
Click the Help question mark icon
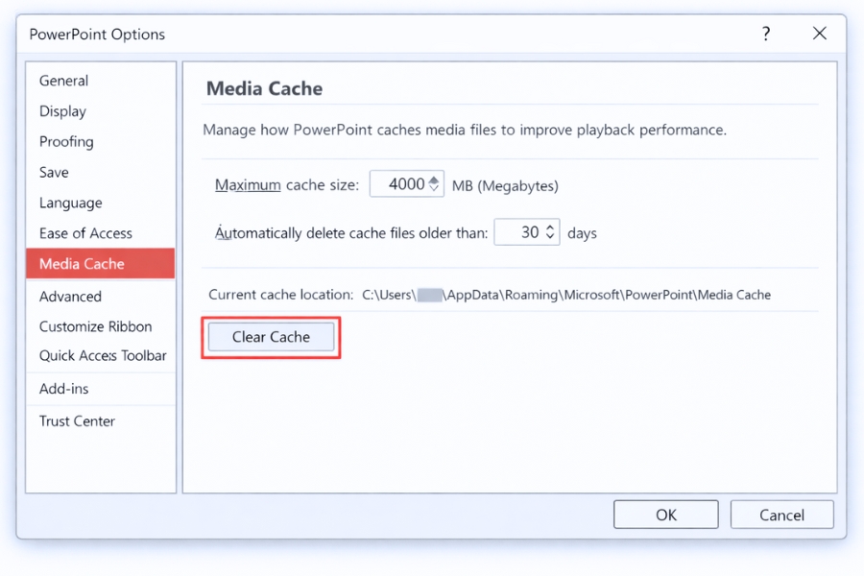click(766, 35)
